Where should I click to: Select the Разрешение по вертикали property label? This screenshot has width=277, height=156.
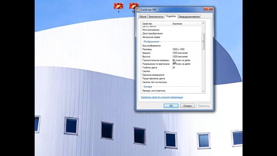(156, 64)
